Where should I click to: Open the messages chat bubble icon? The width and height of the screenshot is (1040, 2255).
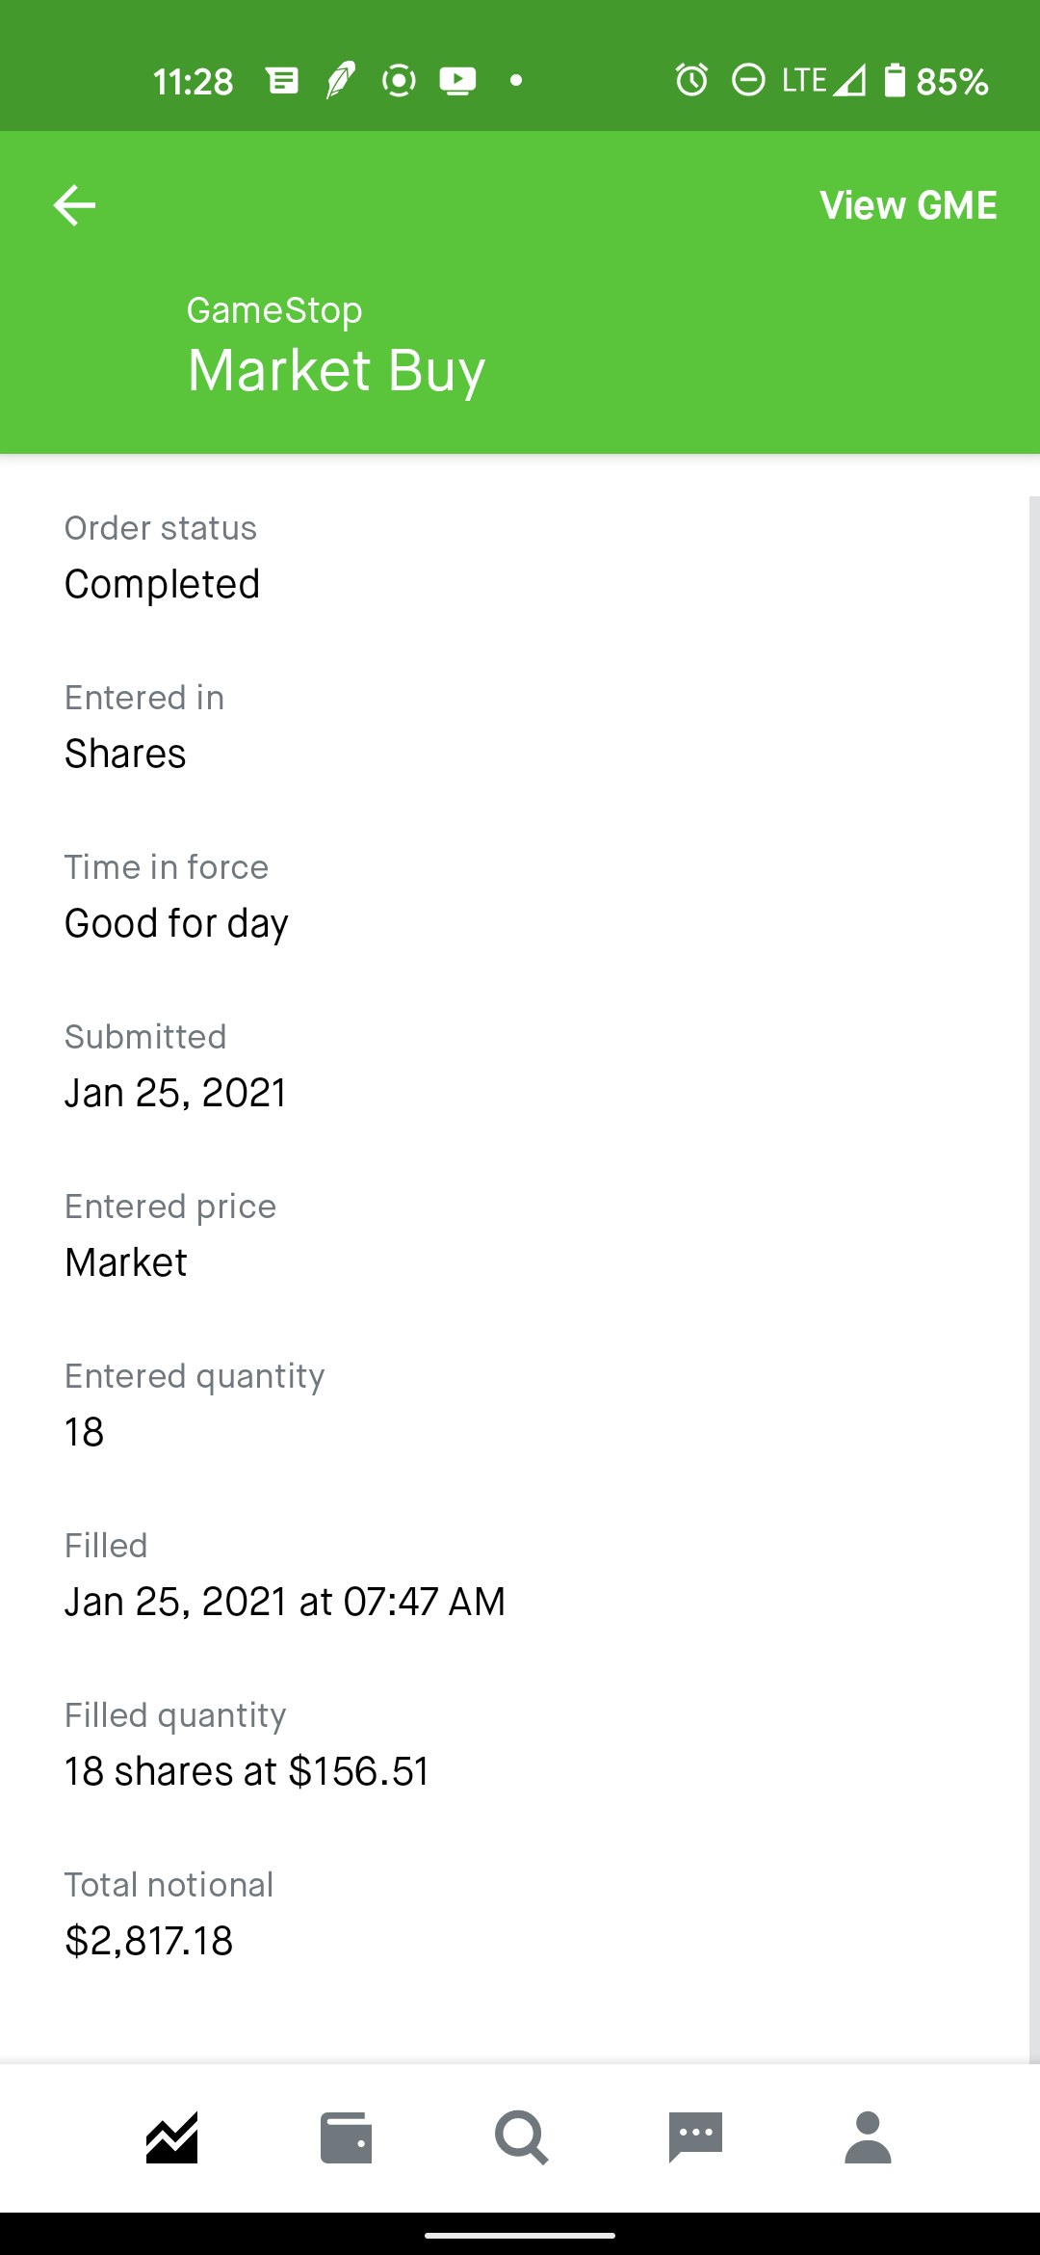(x=695, y=2137)
